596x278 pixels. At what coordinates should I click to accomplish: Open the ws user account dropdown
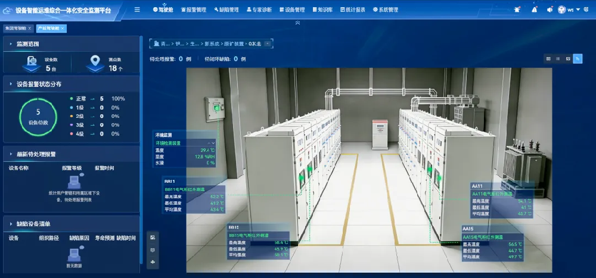coord(569,10)
